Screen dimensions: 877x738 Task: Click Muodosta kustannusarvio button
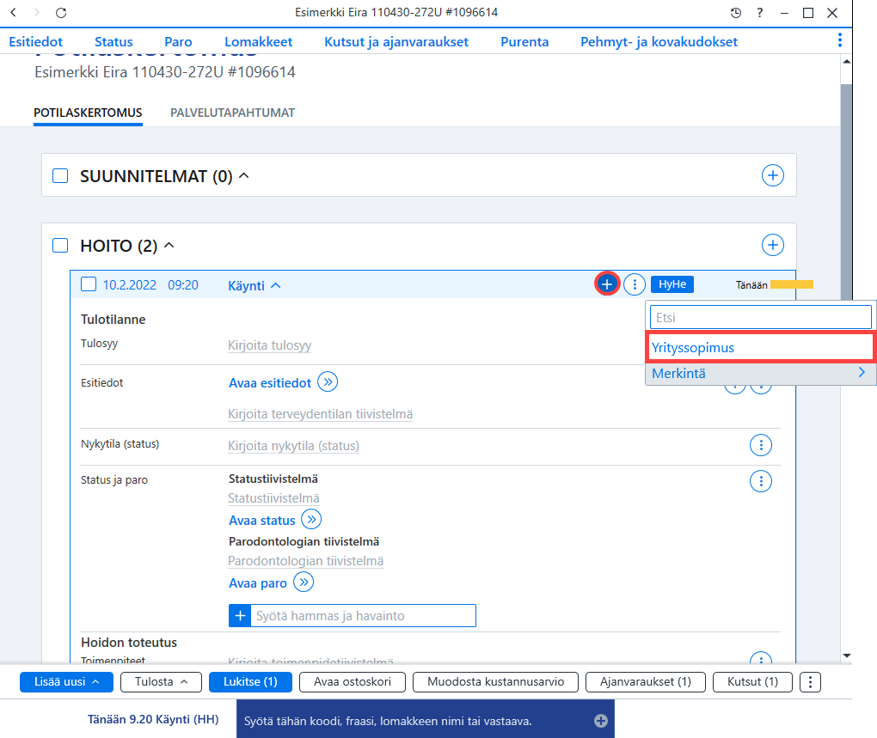pos(495,682)
